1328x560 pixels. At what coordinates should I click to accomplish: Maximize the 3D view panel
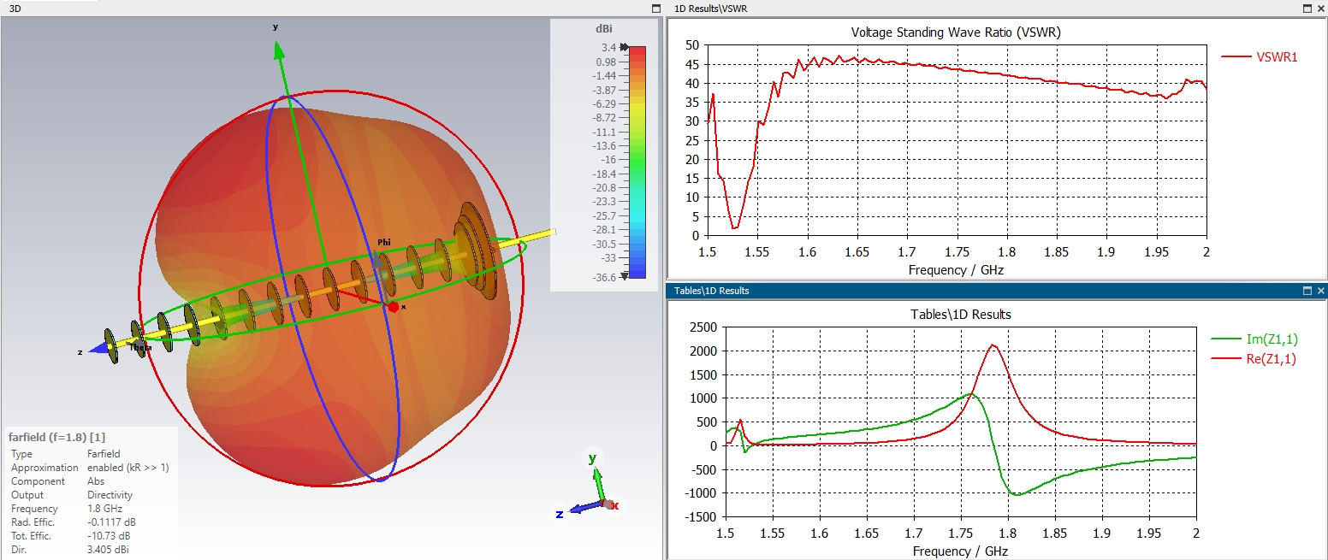click(656, 8)
